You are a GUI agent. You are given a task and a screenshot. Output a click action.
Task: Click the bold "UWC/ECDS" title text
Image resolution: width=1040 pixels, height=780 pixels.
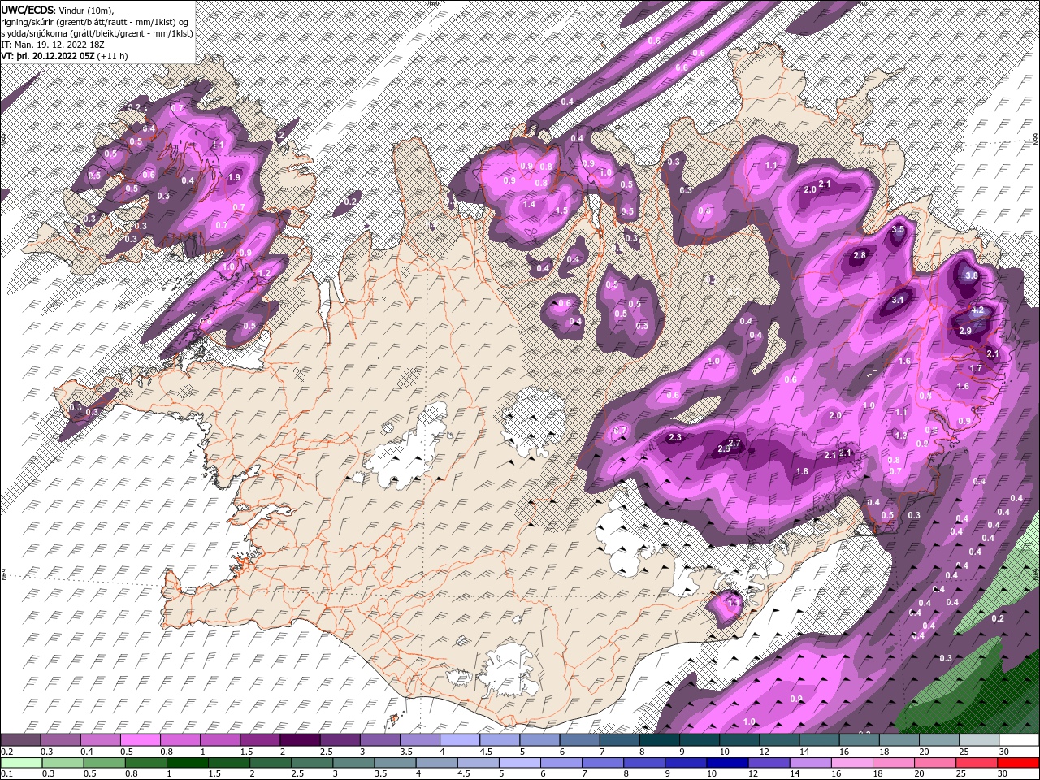[x=28, y=9]
